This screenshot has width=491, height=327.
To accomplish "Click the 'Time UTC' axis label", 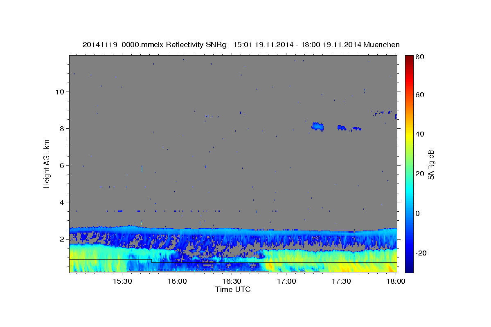I will 233,289.
